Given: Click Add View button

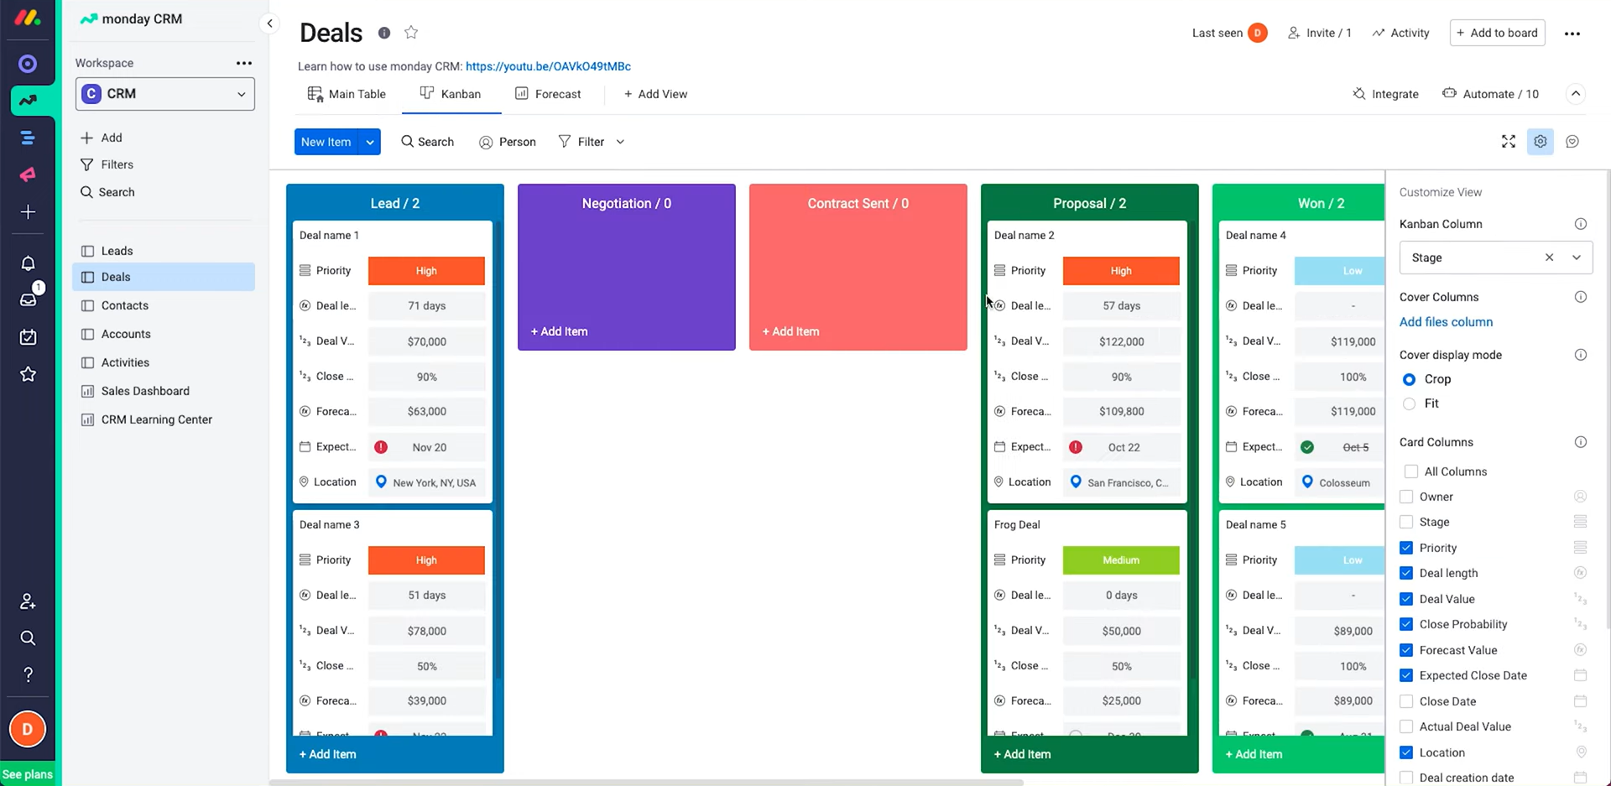Looking at the screenshot, I should (x=655, y=94).
